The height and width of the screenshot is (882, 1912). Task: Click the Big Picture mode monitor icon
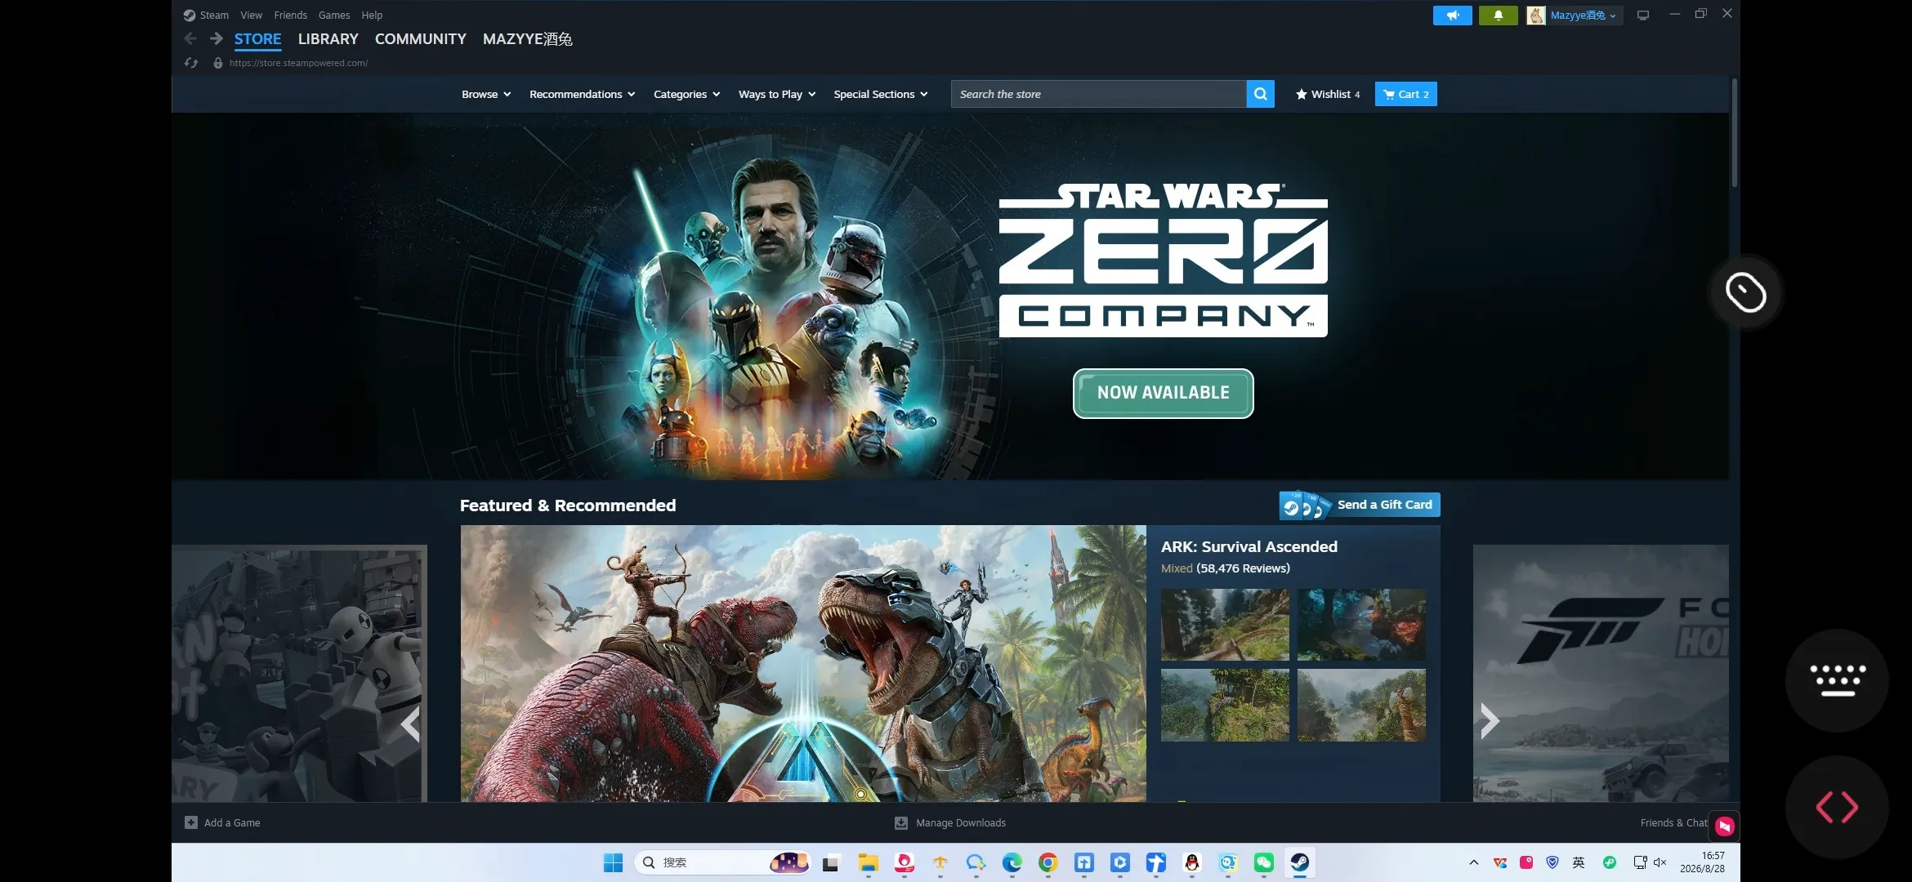point(1643,16)
